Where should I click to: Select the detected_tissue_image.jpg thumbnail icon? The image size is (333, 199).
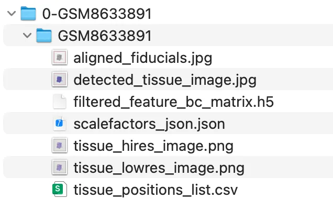(60, 80)
